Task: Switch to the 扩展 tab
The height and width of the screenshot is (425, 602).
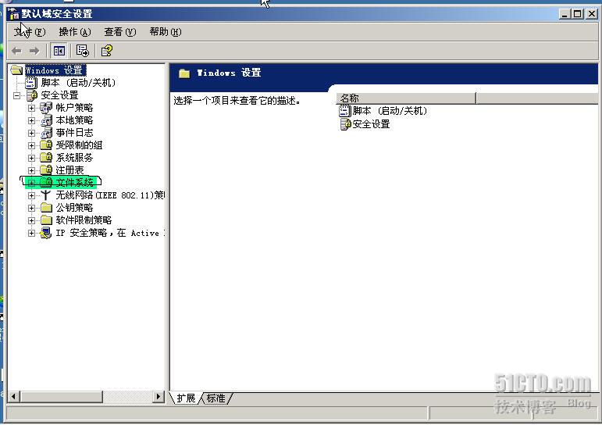Action: point(186,398)
